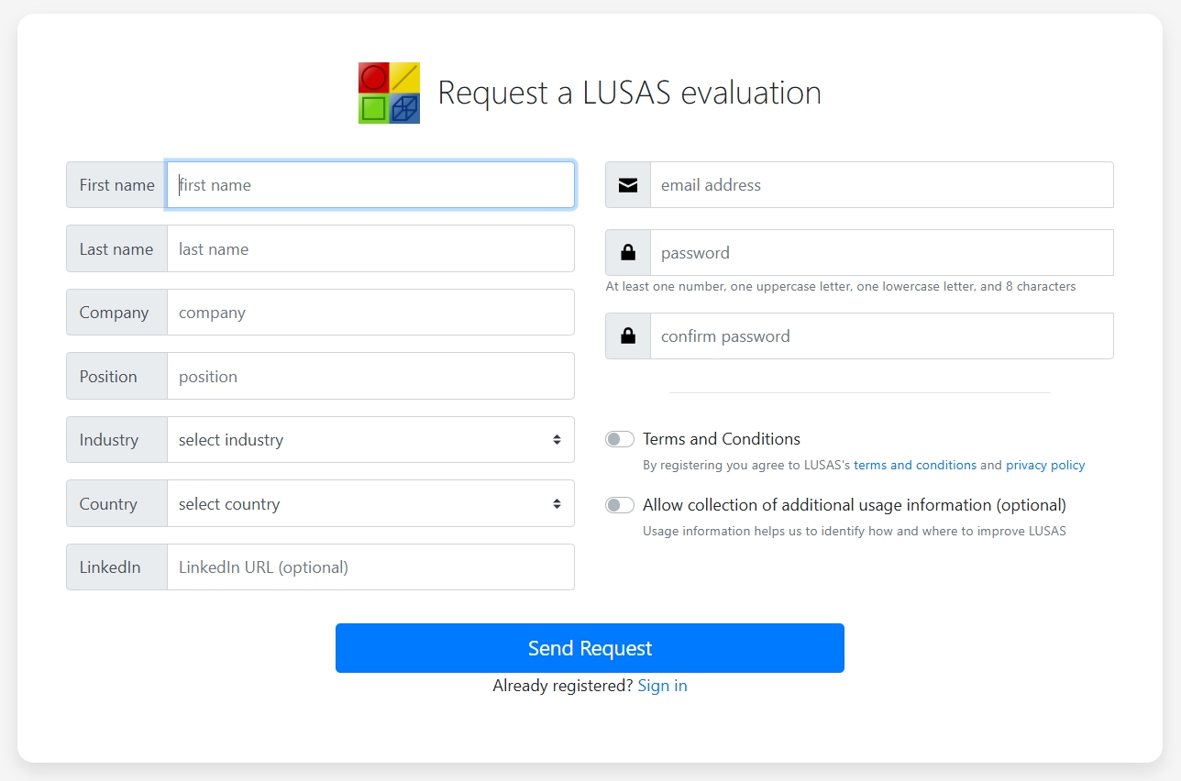Follow the Sign in link
Image resolution: width=1181 pixels, height=781 pixels.
[x=662, y=686]
